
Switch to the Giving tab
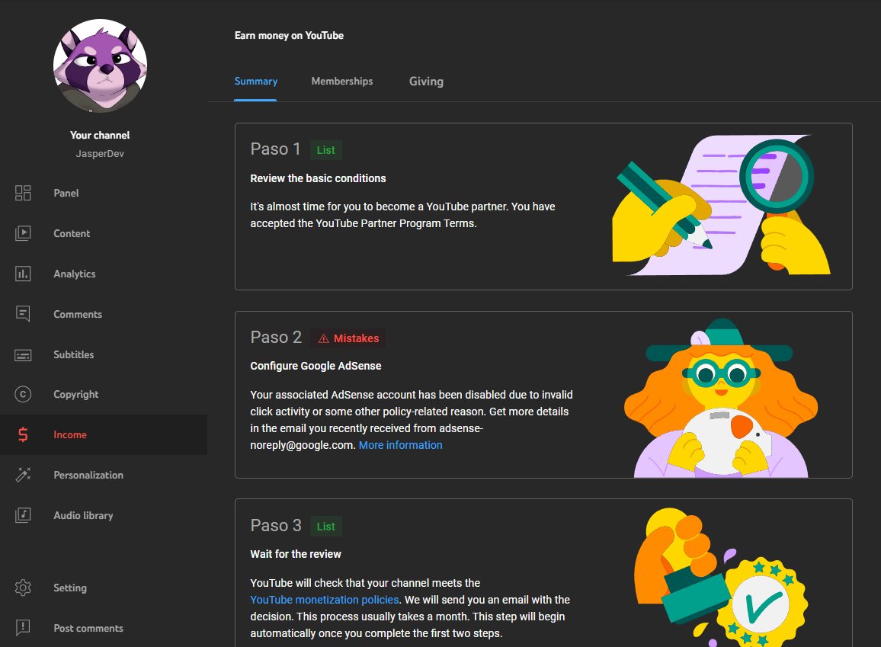pos(427,82)
